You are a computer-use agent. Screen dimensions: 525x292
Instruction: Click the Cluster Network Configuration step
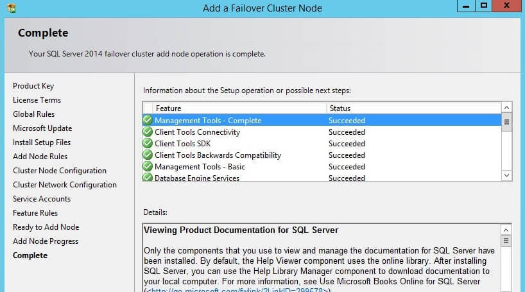(65, 185)
